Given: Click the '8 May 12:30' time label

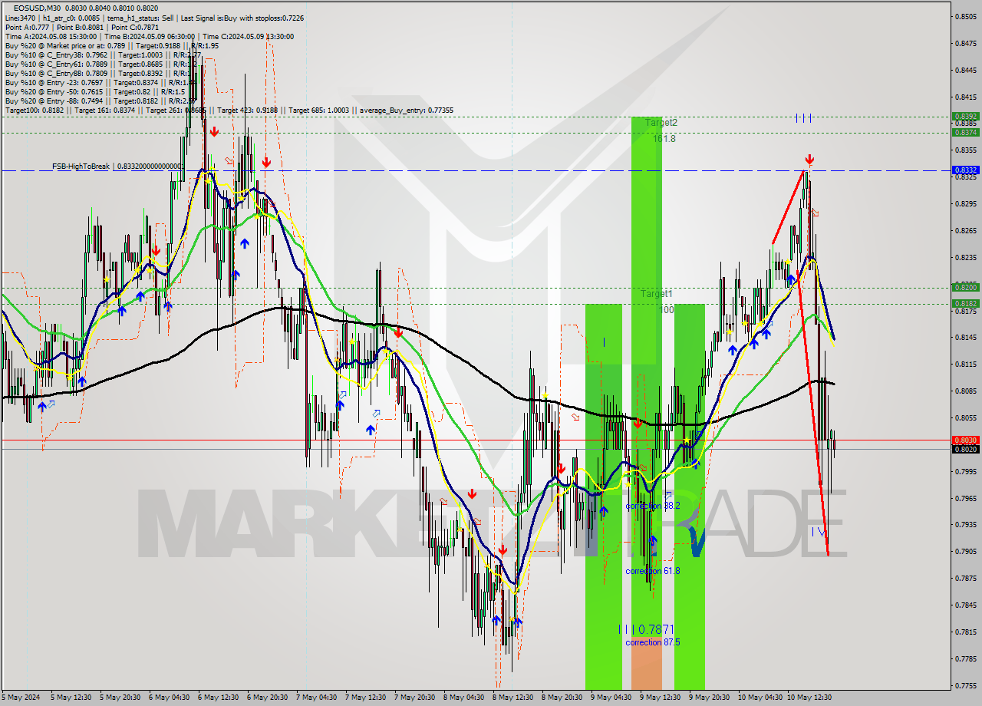Looking at the screenshot, I should coord(512,698).
